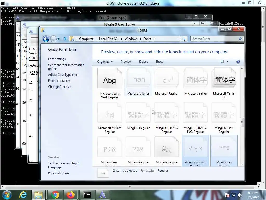Expand the address bar history dropdown
This screenshot has width=266, height=200.
(178, 39)
